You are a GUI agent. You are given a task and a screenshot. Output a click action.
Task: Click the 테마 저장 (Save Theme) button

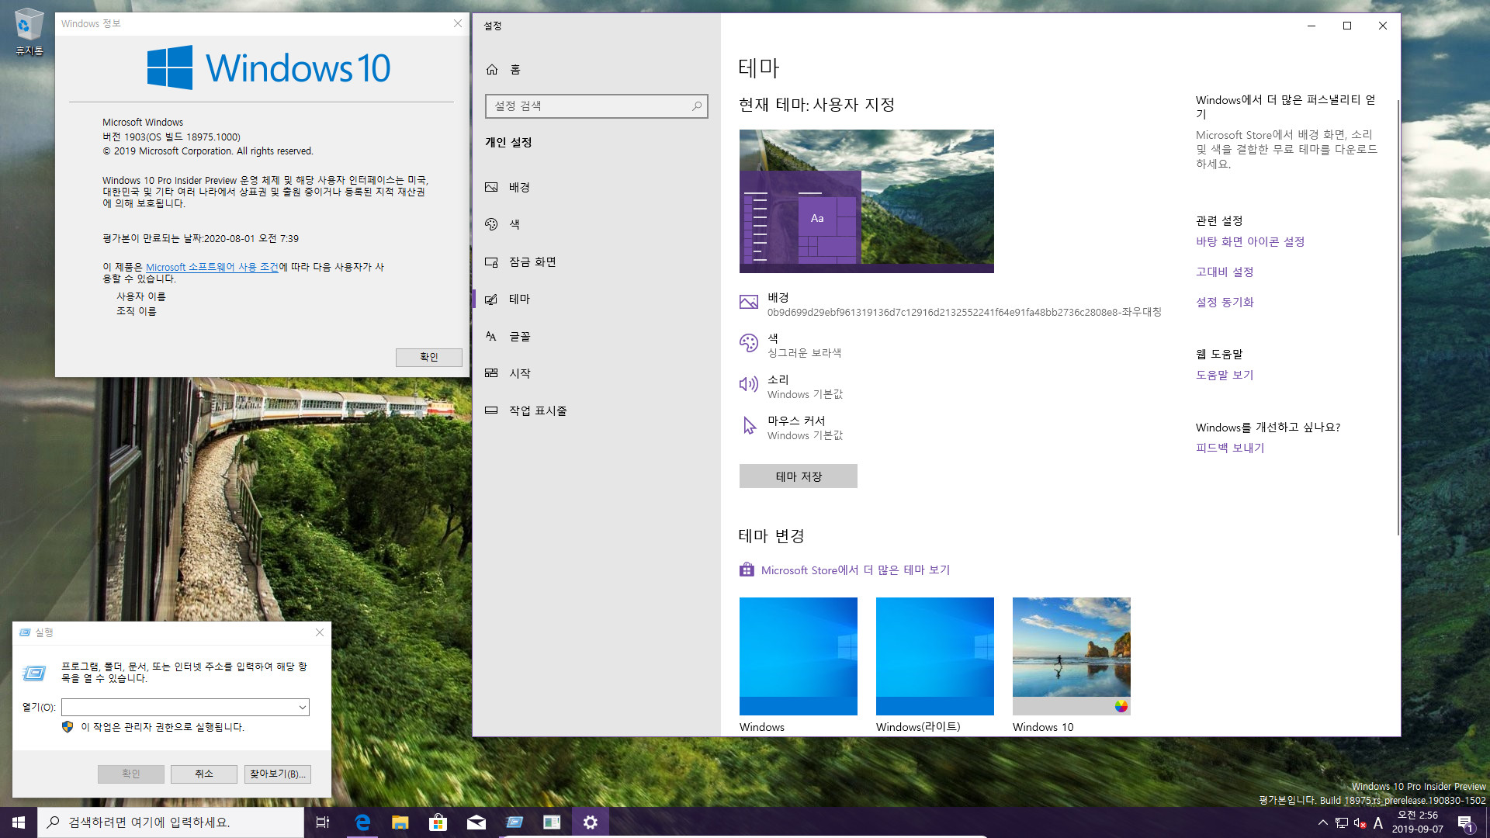pos(797,475)
